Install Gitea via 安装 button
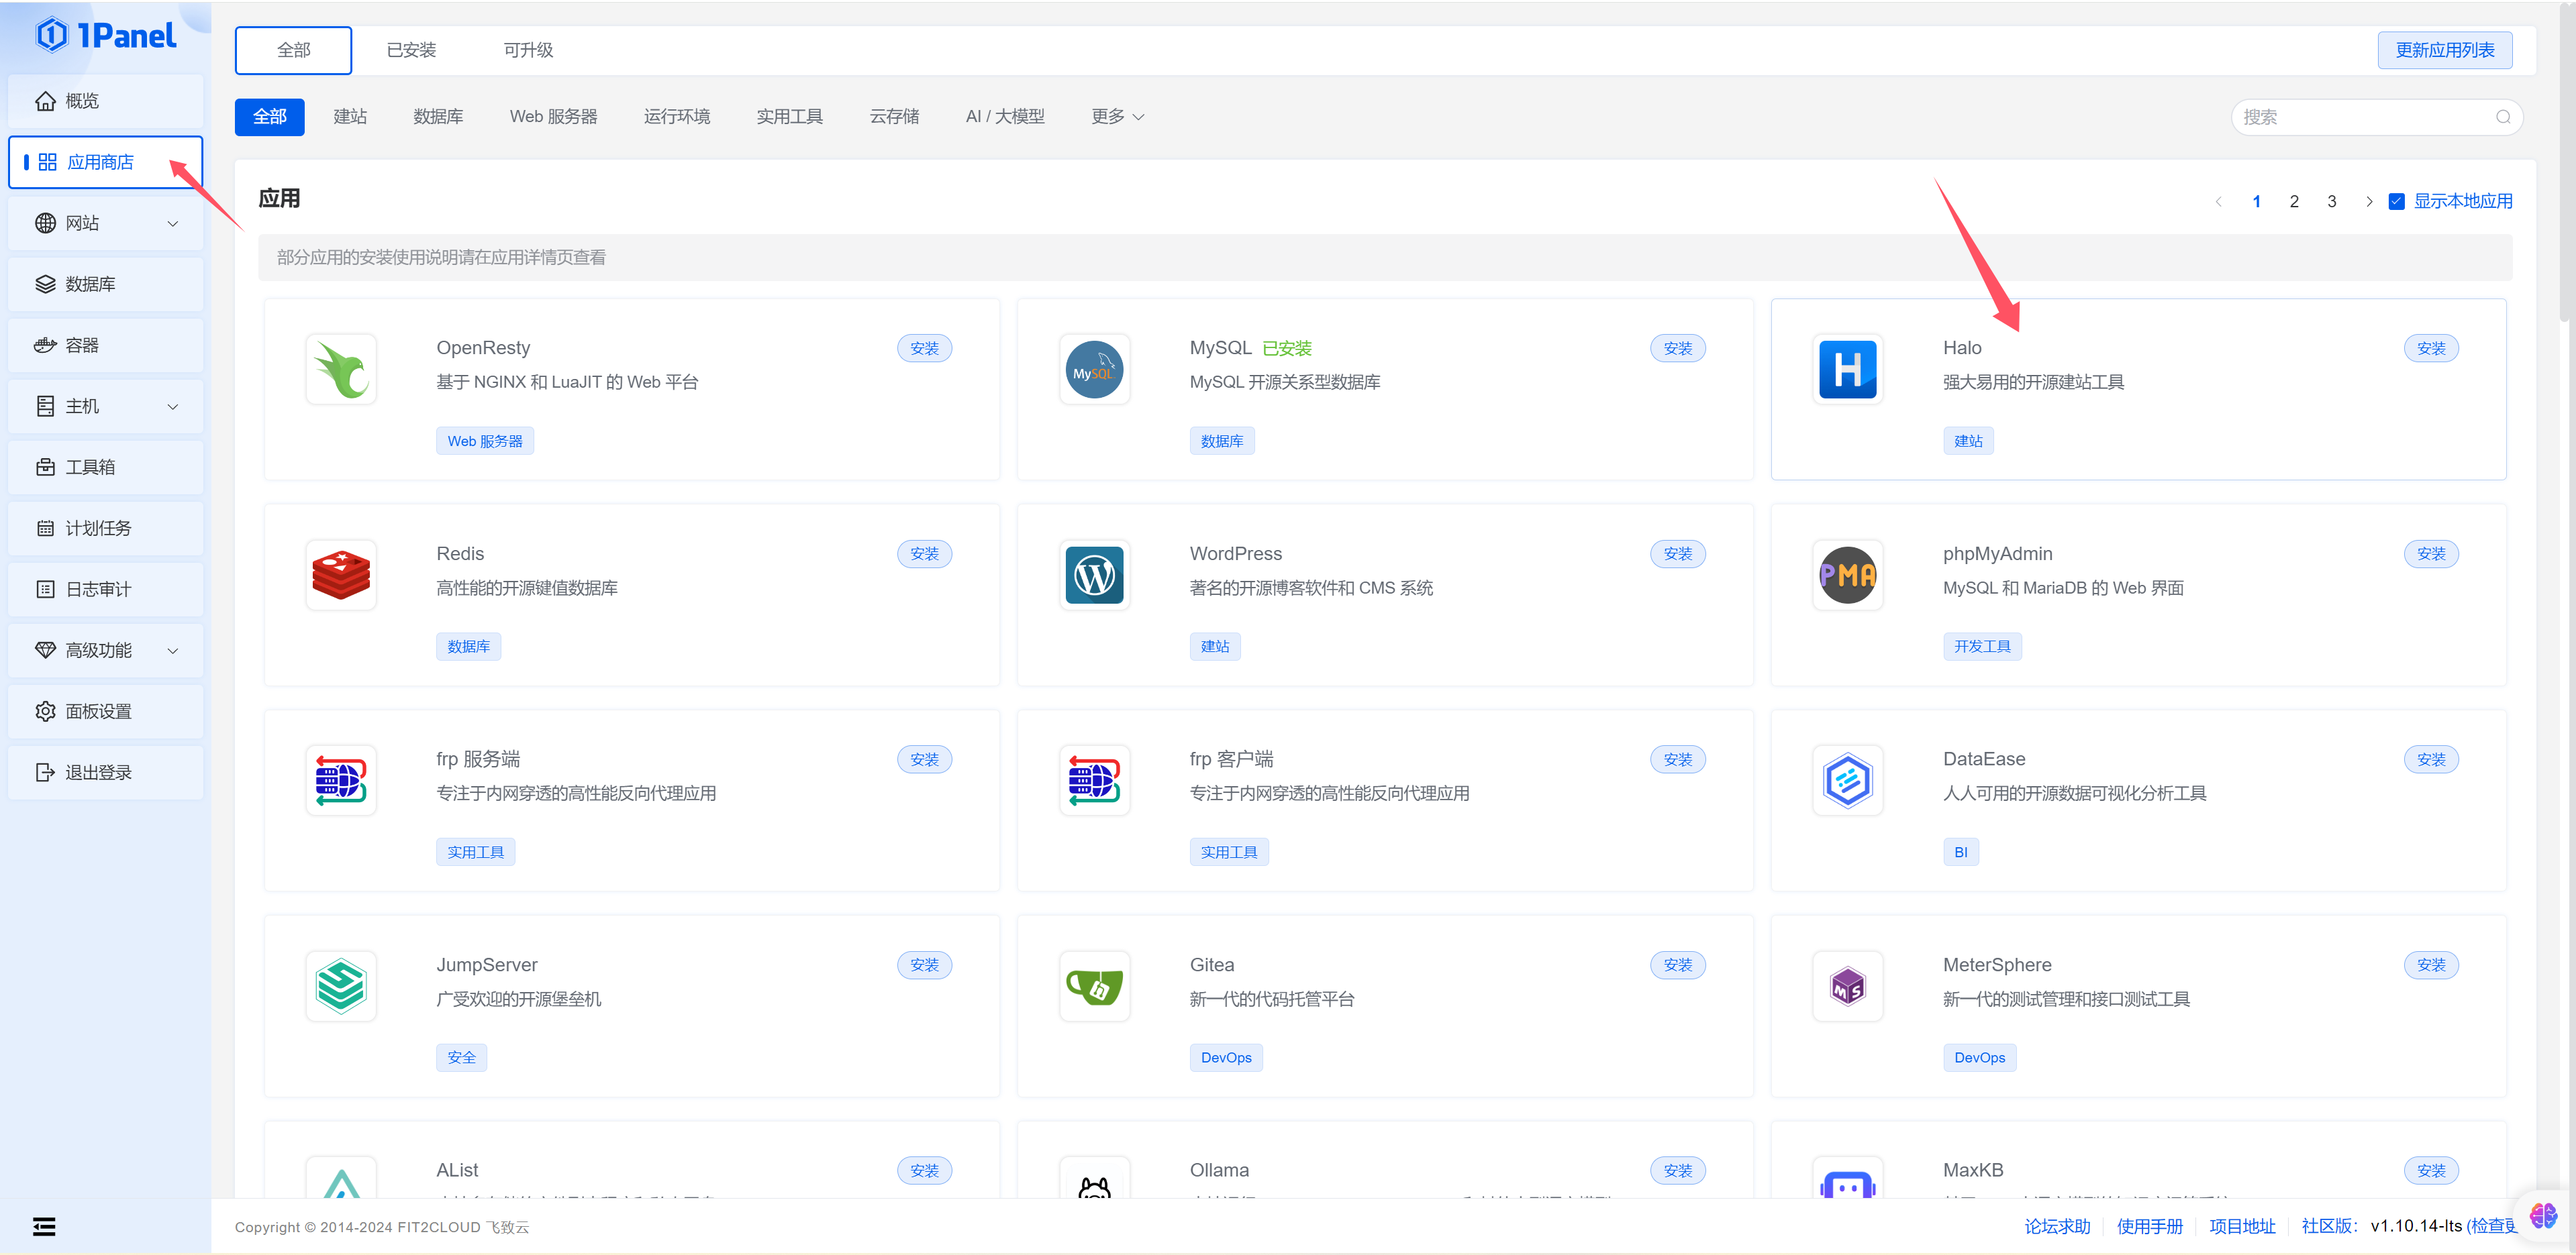Viewport: 2576px width, 1255px height. click(1677, 965)
